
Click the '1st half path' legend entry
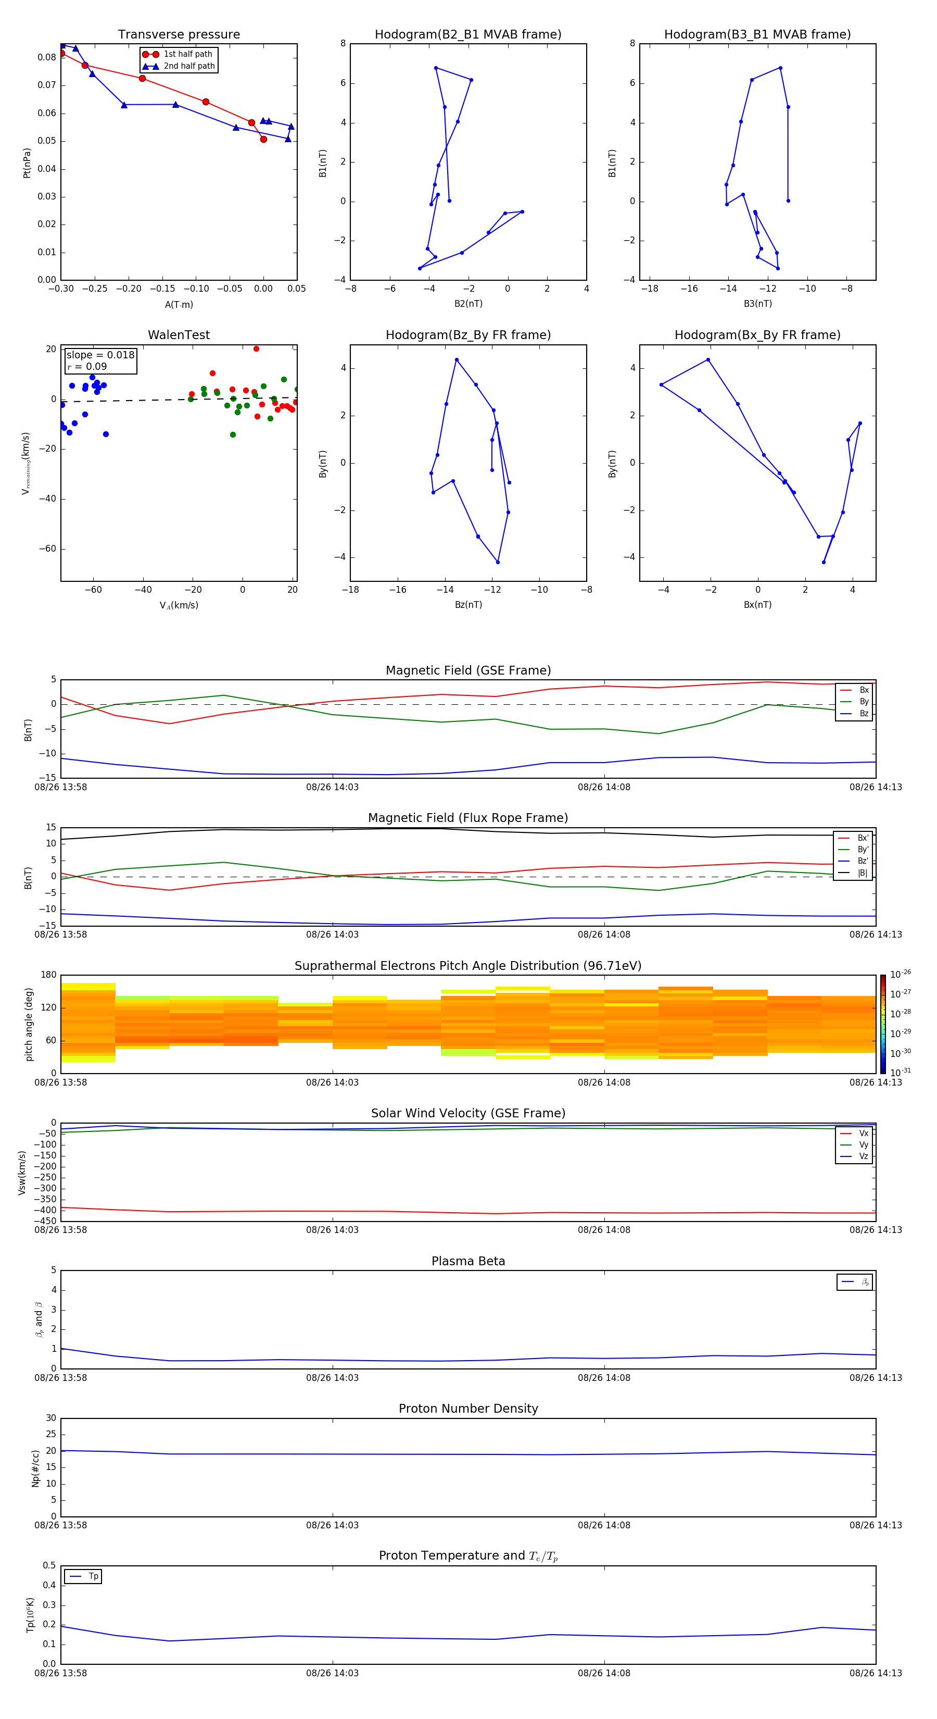(x=178, y=54)
